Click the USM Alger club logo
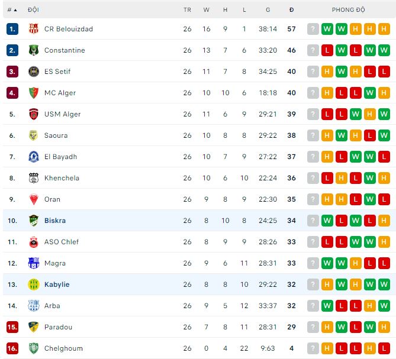396x359 pixels. point(33,114)
